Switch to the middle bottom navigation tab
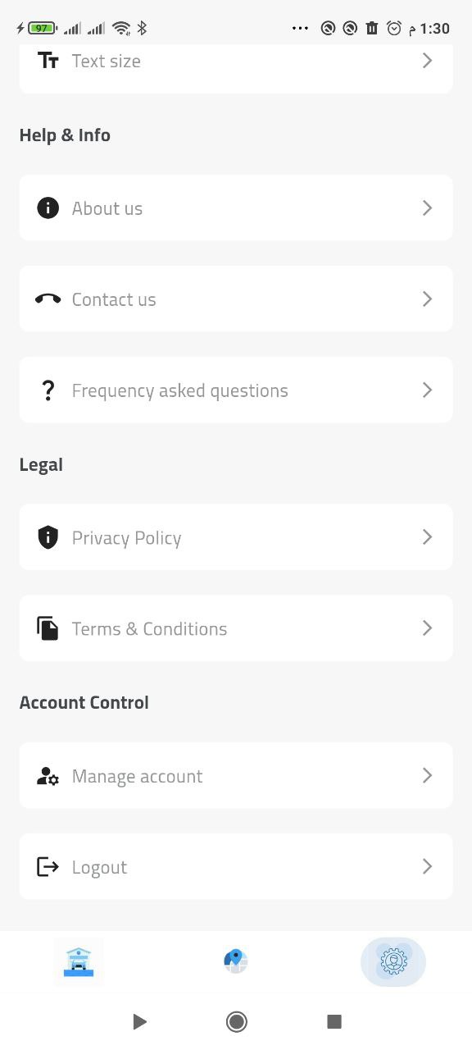 [235, 961]
